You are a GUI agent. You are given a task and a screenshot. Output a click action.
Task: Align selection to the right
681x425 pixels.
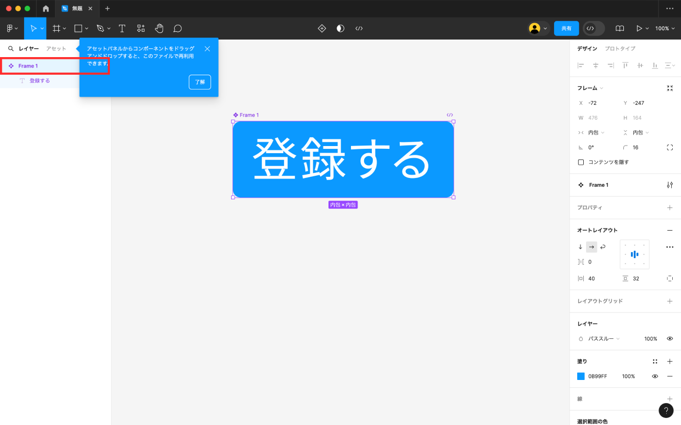coord(610,65)
